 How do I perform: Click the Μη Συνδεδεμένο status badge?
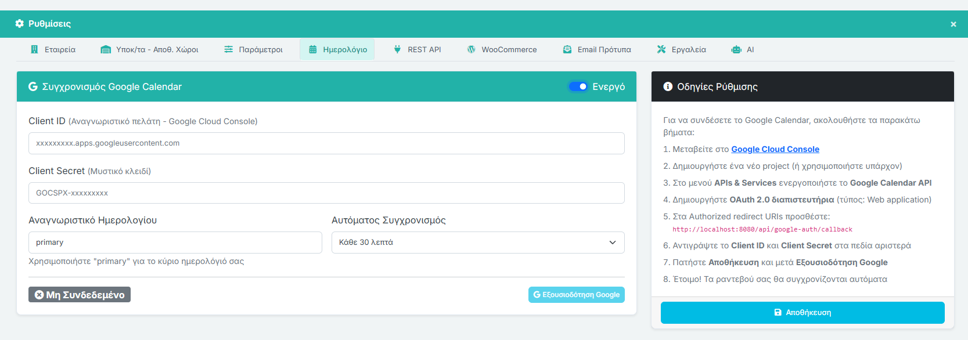point(80,295)
